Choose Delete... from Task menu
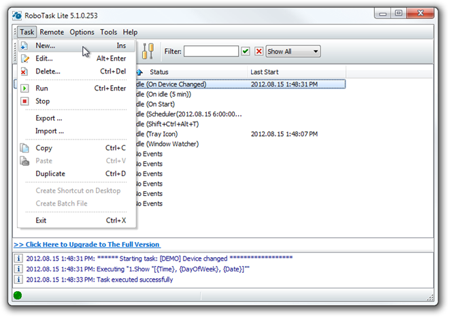The height and width of the screenshot is (317, 449). [x=76, y=71]
